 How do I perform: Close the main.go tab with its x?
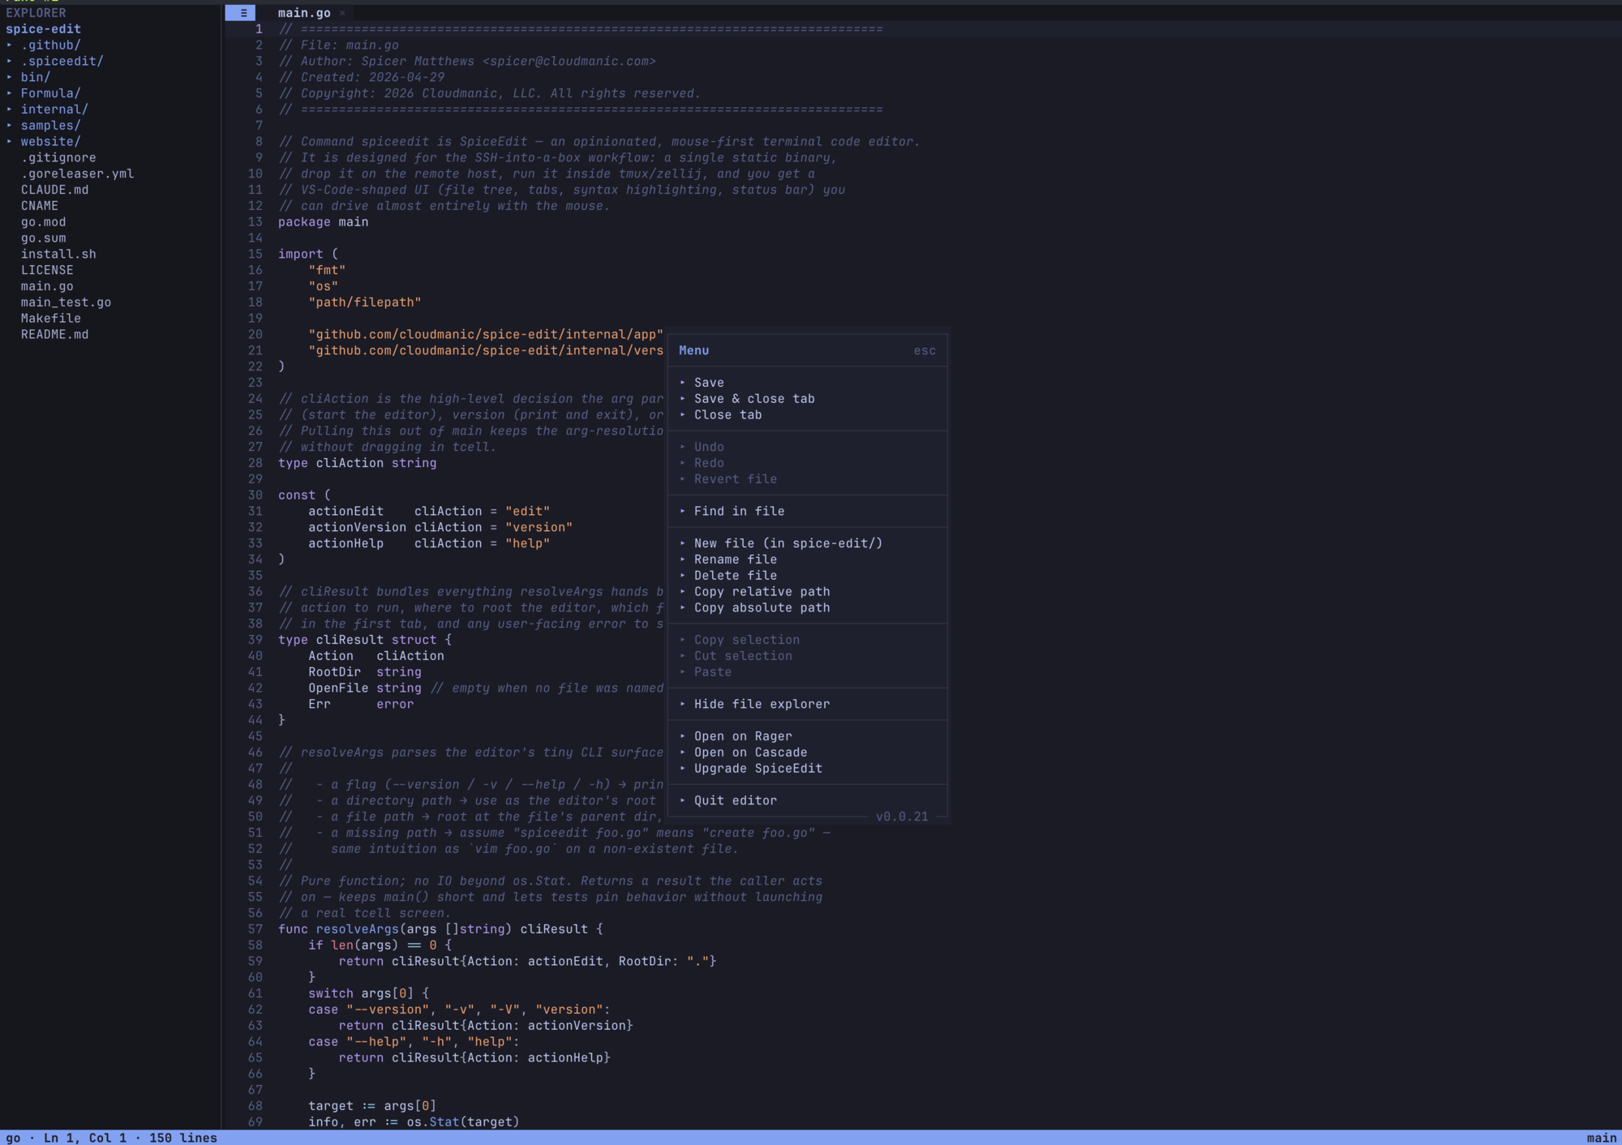tap(342, 13)
